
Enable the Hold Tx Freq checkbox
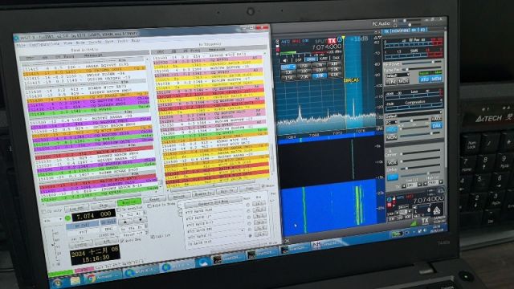[x=149, y=206]
